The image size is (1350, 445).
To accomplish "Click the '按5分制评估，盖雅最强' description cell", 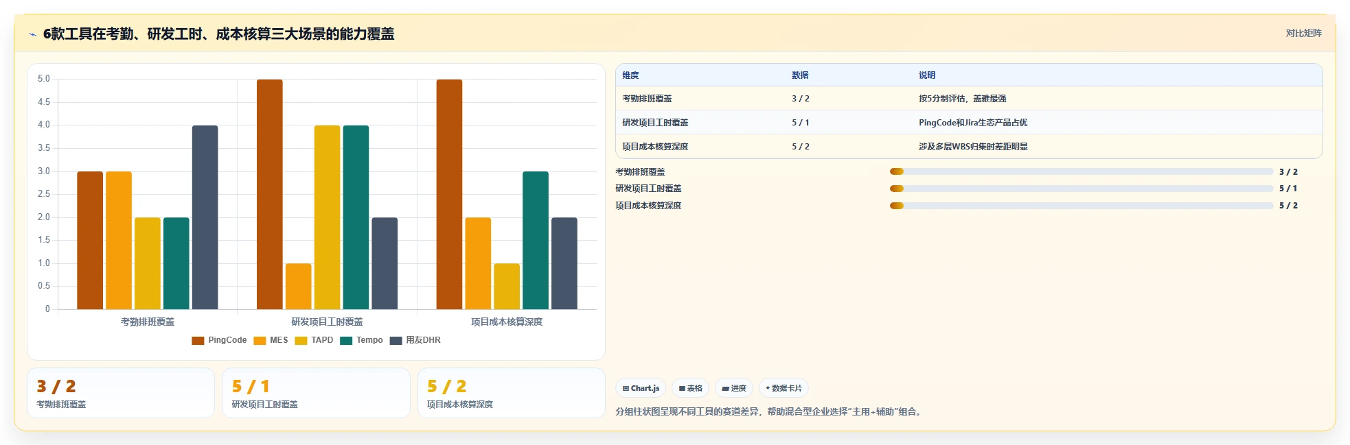I will tap(963, 99).
